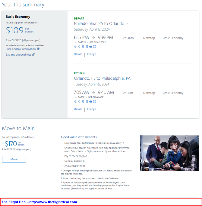
Task: Click pop-up icon beside Bag and optional fees
Action: 33,54
